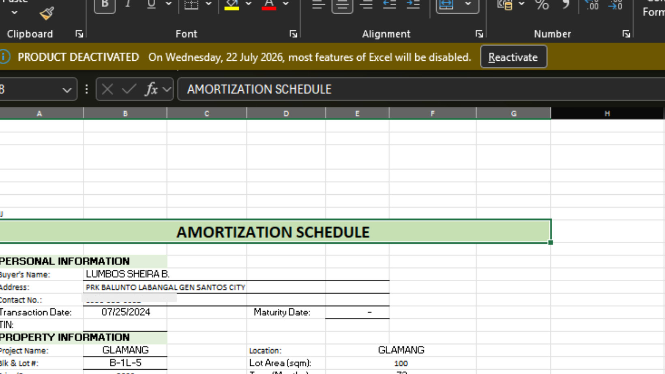
Task: Select column G header
Action: click(x=513, y=113)
